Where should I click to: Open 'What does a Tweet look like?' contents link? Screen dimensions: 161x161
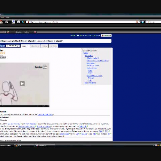click(x=98, y=61)
